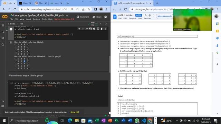This screenshot has height=124, width=221.
Task: Open more cell actions three-dot menu
Action: [x=105, y=29]
